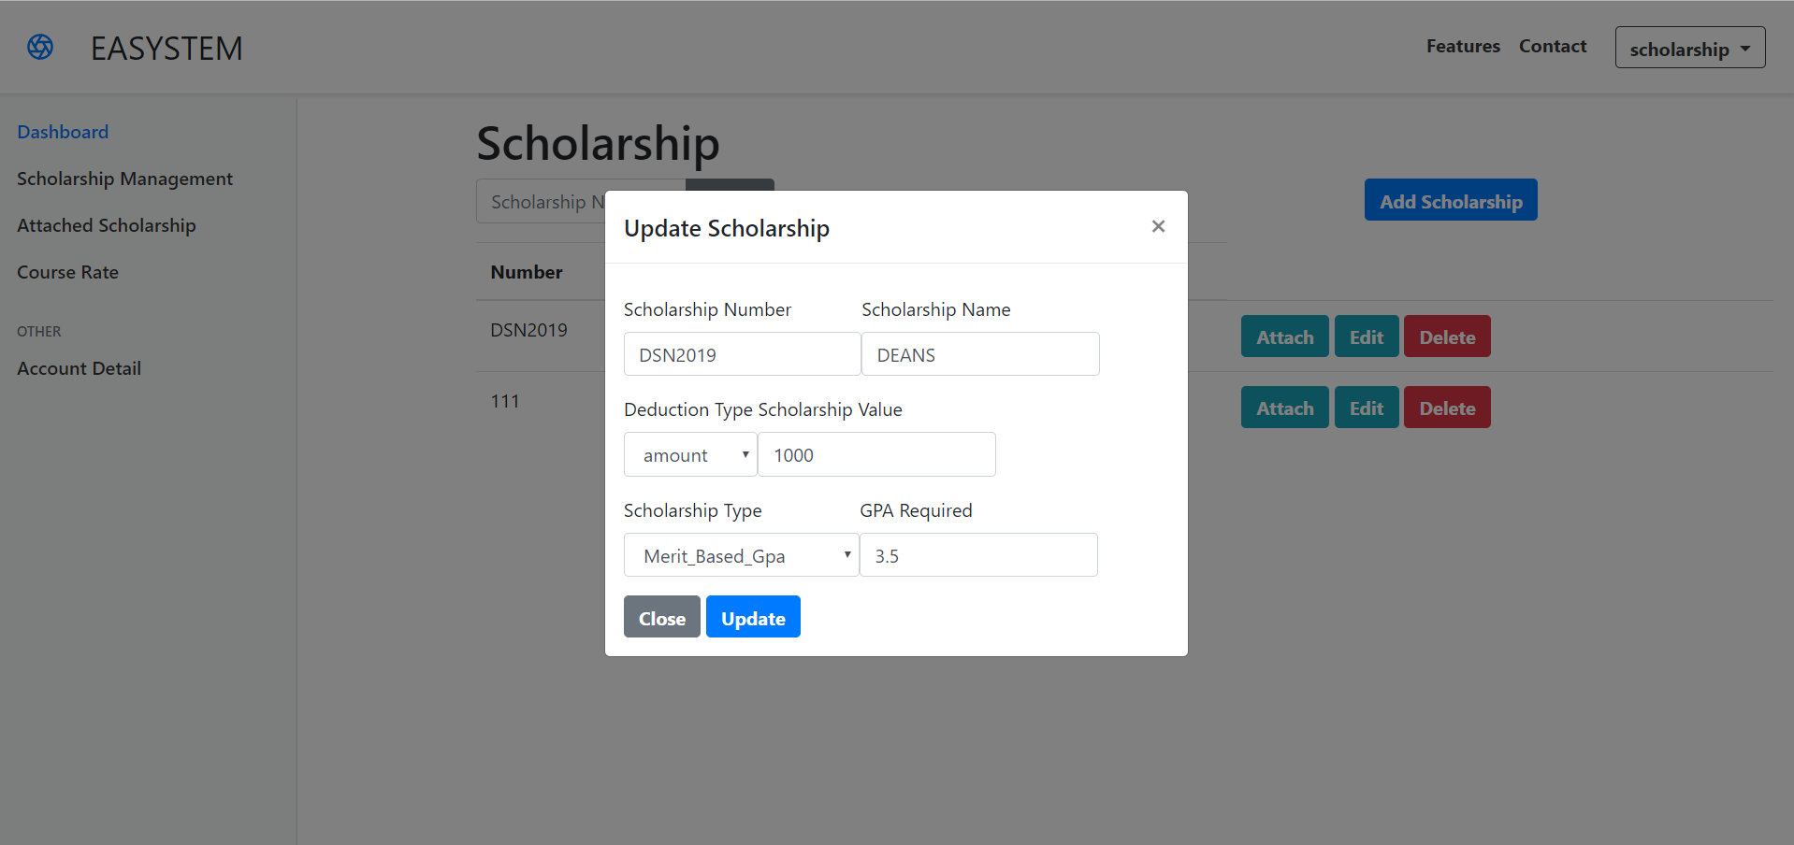
Task: Open Contact in the top navigation
Action: 1553,47
